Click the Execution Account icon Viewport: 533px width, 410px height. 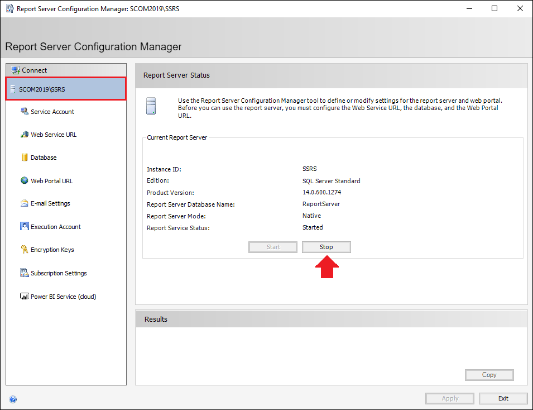click(25, 226)
